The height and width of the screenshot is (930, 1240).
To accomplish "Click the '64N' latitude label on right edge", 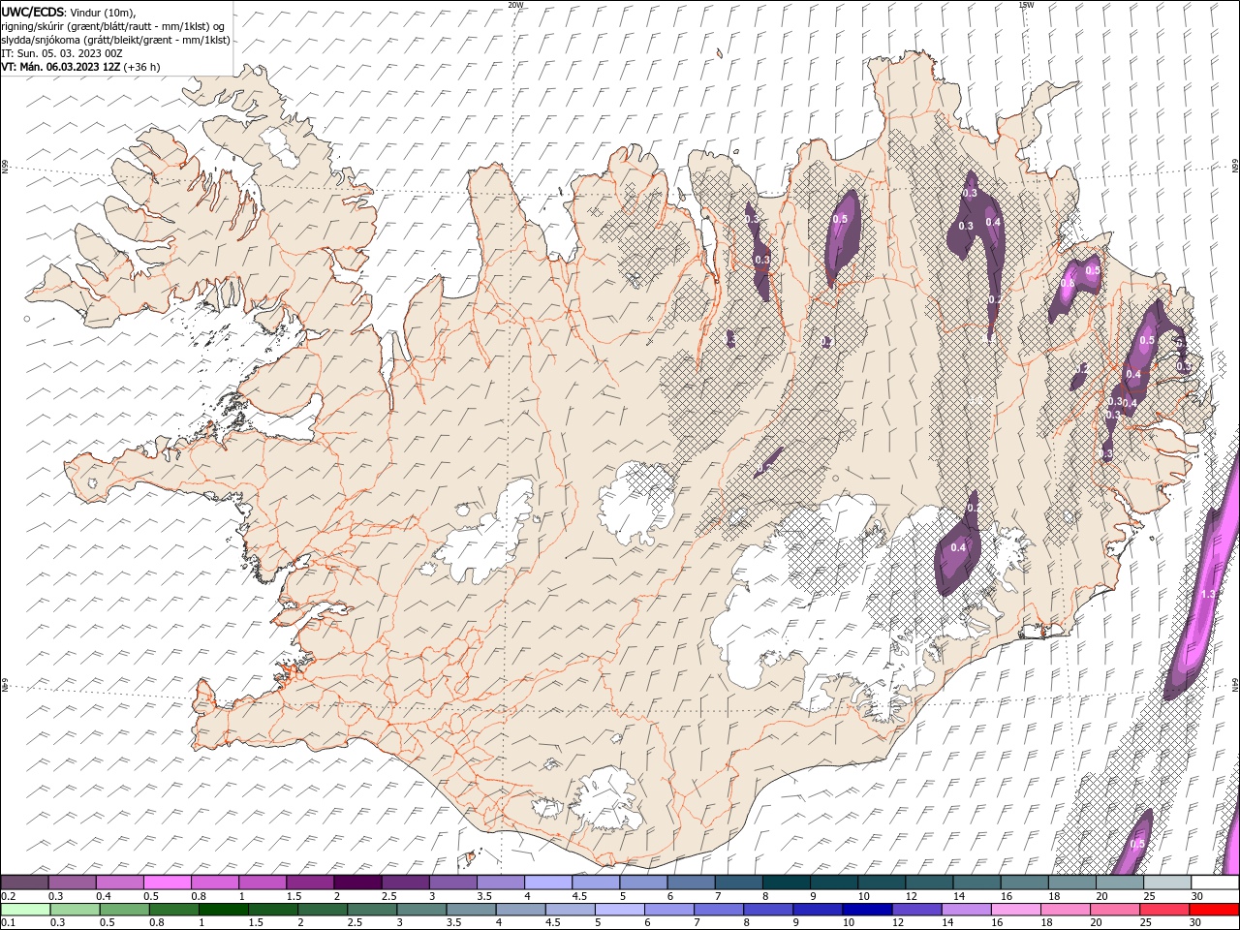I will coord(1235,684).
